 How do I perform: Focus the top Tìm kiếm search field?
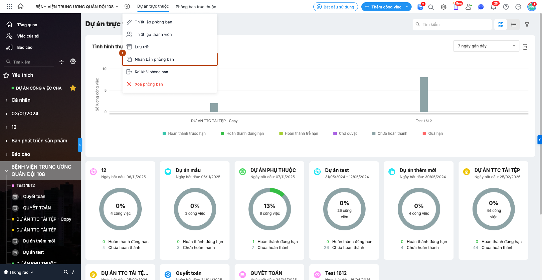point(452,25)
